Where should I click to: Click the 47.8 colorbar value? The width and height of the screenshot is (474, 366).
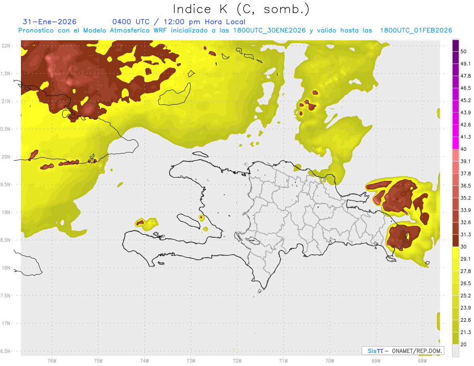click(x=466, y=76)
